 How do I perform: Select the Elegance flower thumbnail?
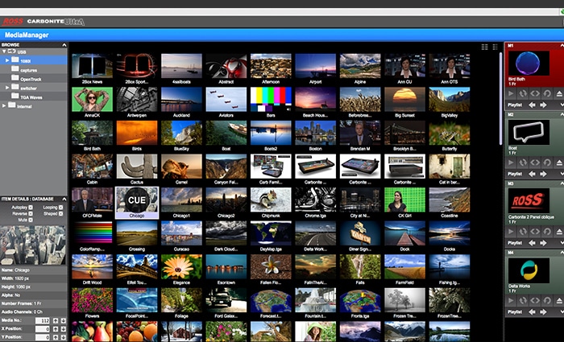tap(181, 266)
